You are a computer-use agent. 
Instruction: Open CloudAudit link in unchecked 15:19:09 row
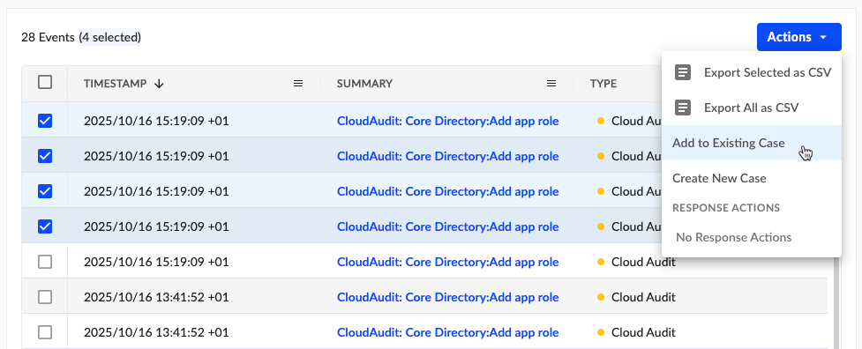tap(447, 262)
